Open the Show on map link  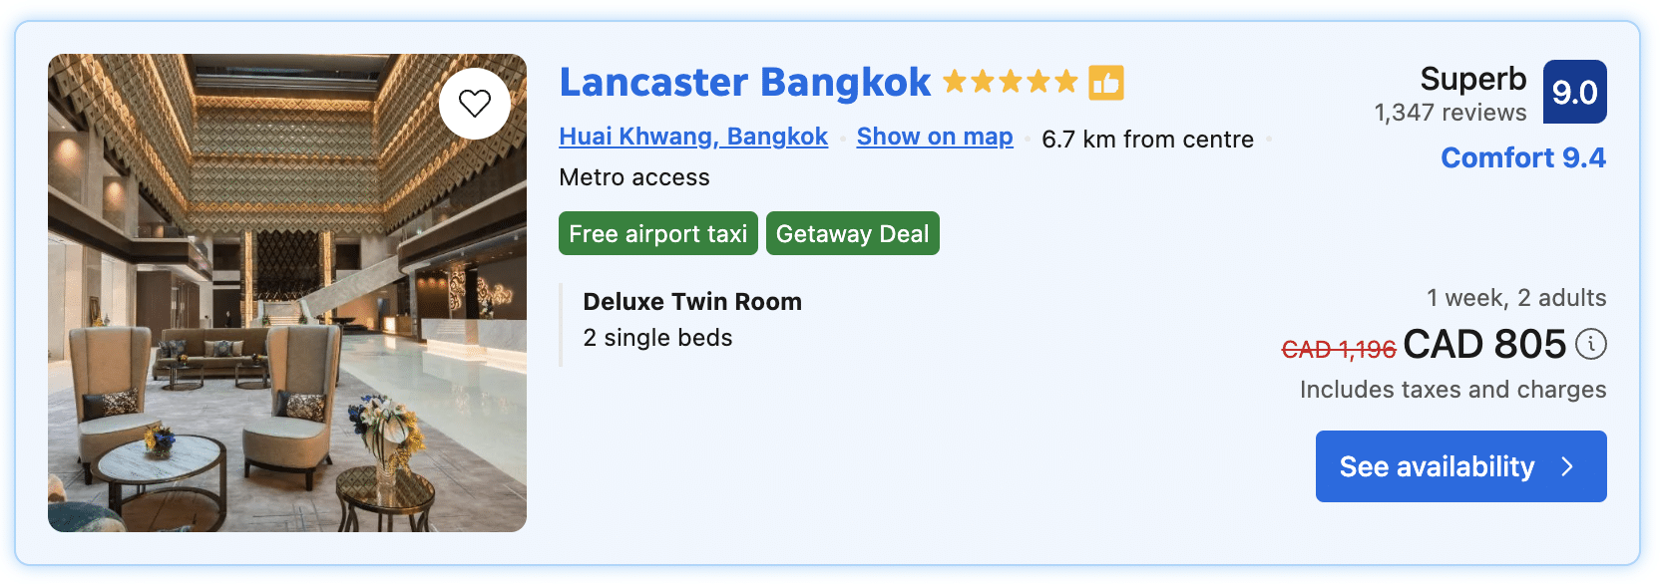(x=935, y=137)
